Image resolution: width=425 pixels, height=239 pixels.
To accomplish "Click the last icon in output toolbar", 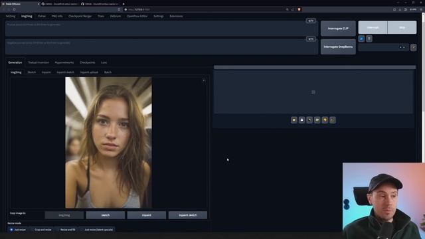I will click(x=333, y=120).
